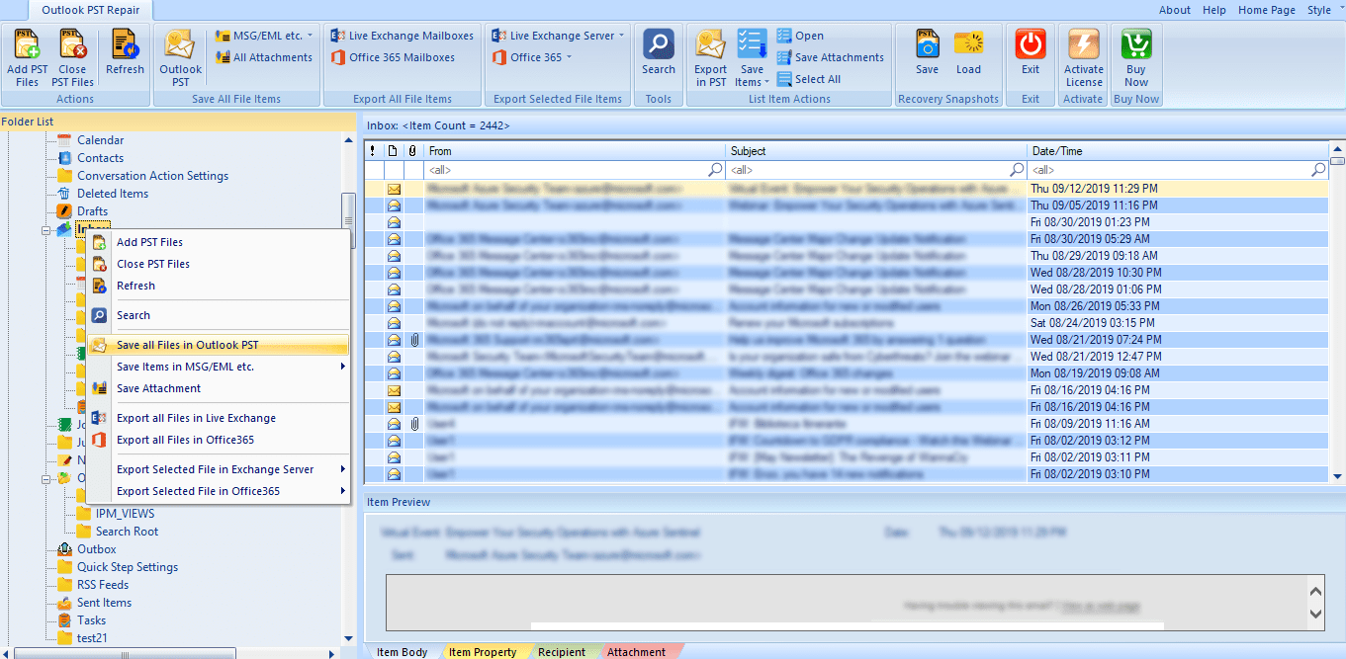Screen dimensions: 1346x659
Task: Open the About link
Action: tap(1175, 10)
